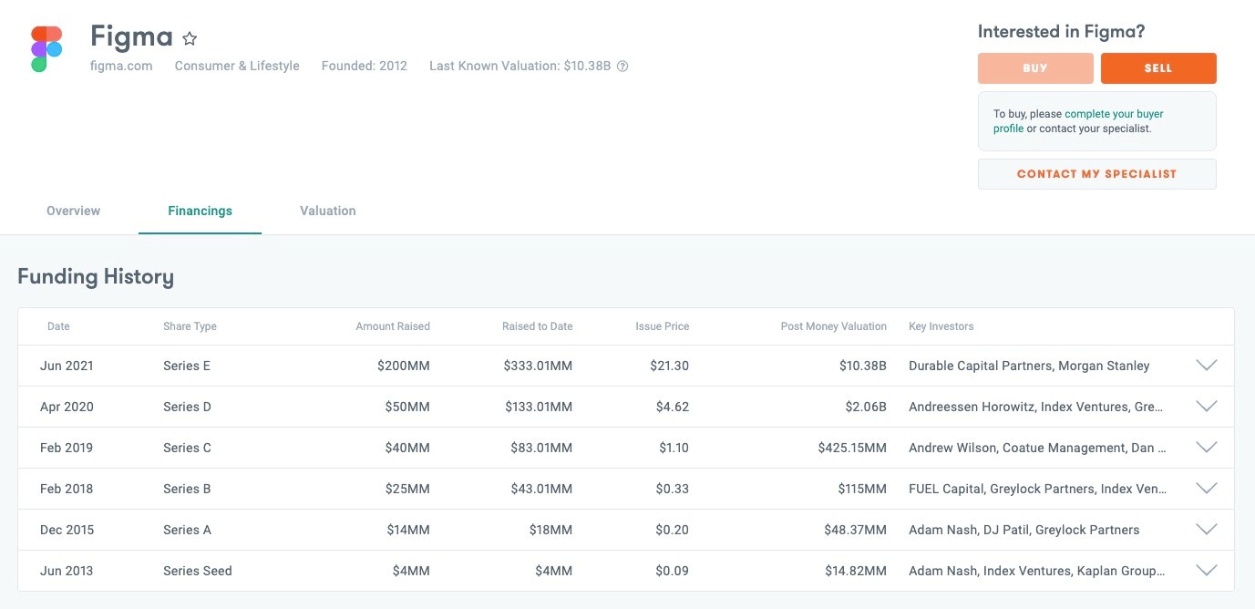1255x609 pixels.
Task: Open the valuation info tooltip icon
Action: point(621,66)
